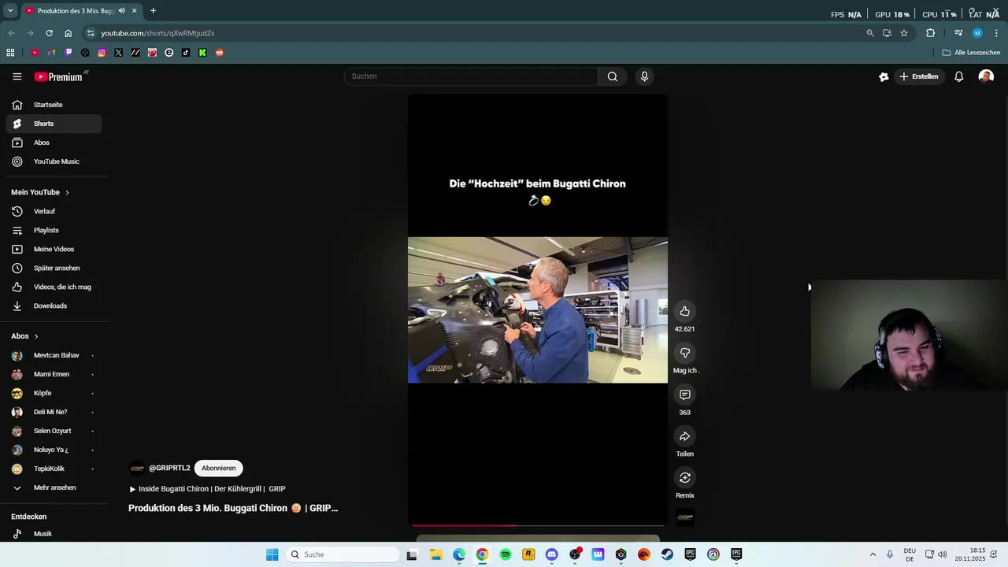Bookmark this page with the star icon
The height and width of the screenshot is (567, 1008).
[x=904, y=33]
